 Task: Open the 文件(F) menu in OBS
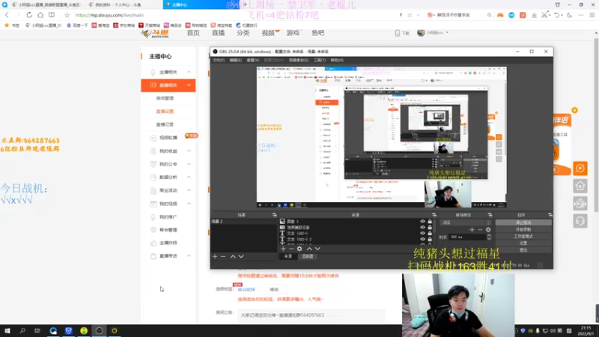[219, 60]
